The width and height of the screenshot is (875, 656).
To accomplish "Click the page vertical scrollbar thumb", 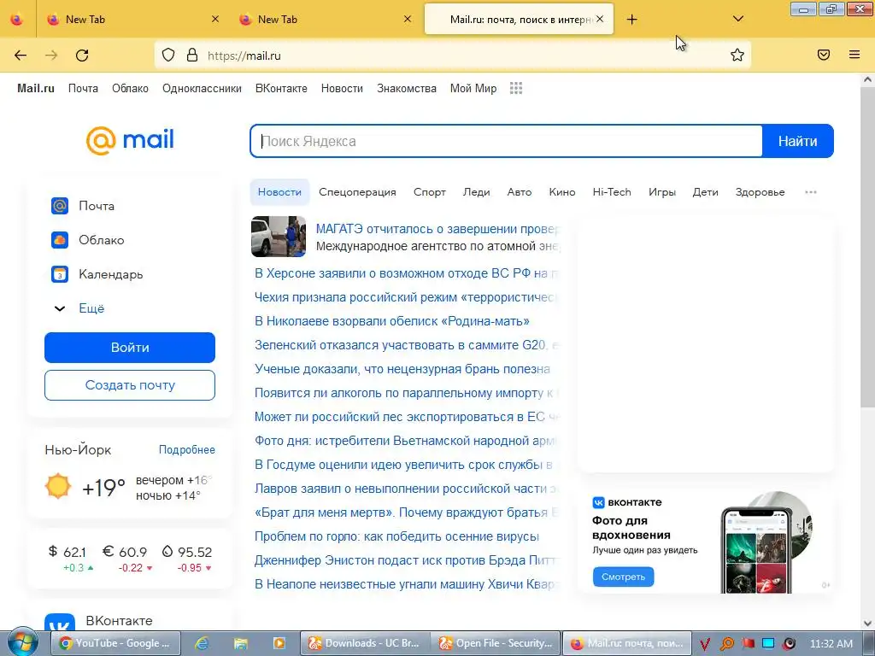I will click(x=867, y=249).
